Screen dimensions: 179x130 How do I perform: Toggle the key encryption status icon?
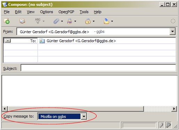click(x=169, y=125)
